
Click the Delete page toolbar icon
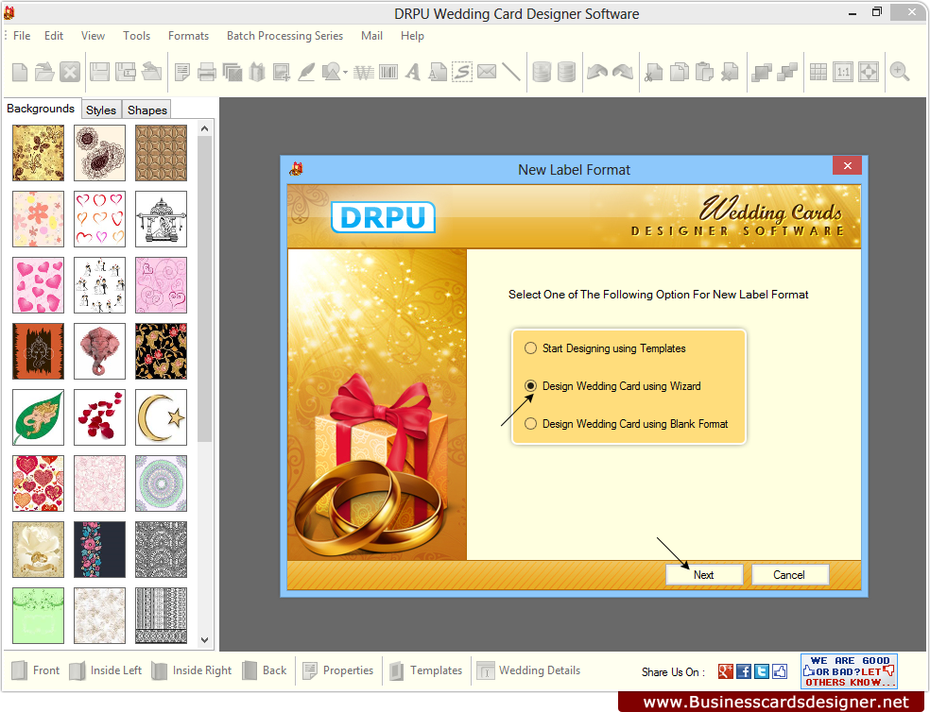730,73
